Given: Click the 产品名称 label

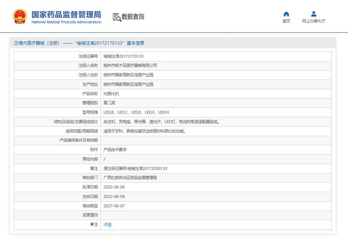Looking at the screenshot, I should (x=90, y=94).
